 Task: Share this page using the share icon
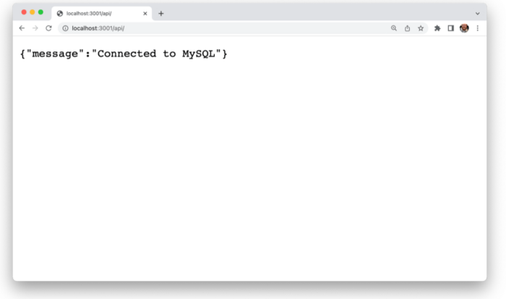pos(407,28)
